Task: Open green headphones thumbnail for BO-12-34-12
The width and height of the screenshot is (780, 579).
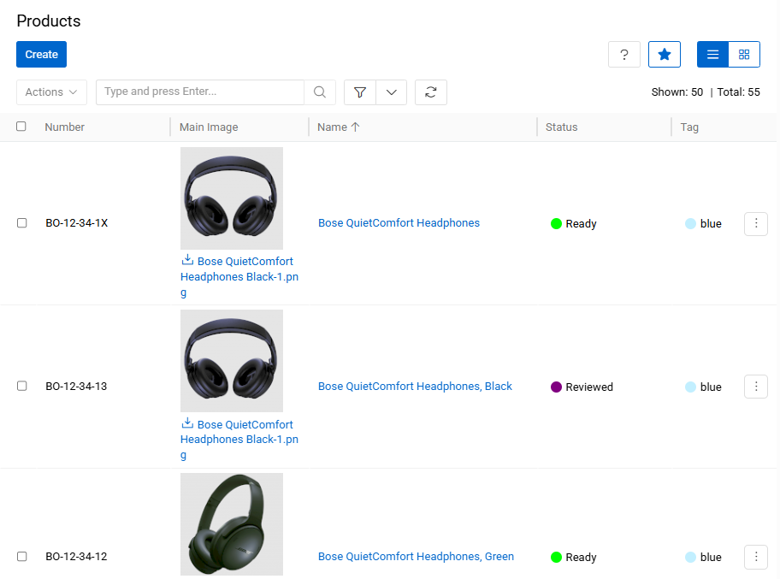Action: point(232,524)
